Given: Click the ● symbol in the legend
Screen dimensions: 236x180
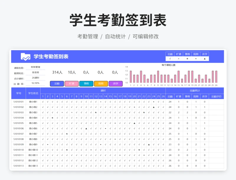Looking at the screenshot, I should point(196,59).
